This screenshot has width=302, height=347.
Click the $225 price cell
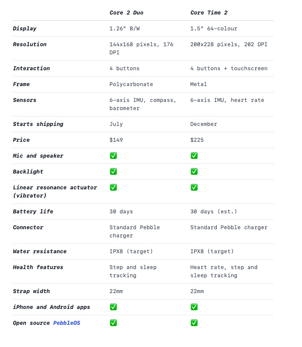point(197,140)
